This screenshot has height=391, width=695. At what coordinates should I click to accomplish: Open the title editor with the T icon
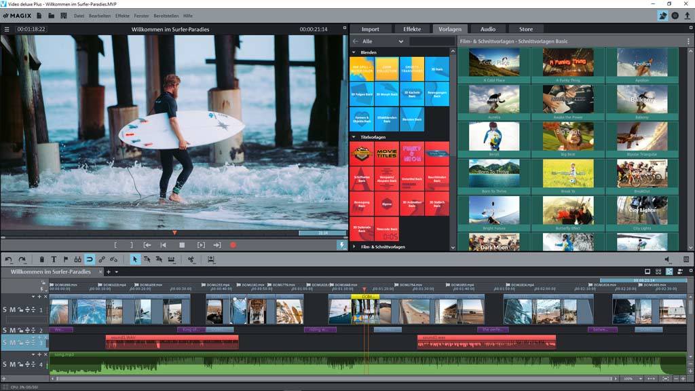54,259
